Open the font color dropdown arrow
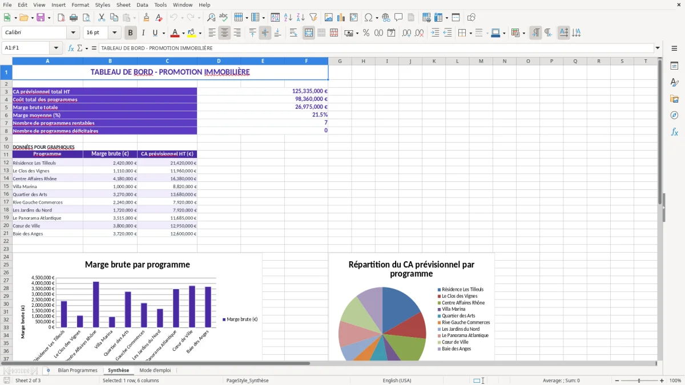 pos(183,33)
